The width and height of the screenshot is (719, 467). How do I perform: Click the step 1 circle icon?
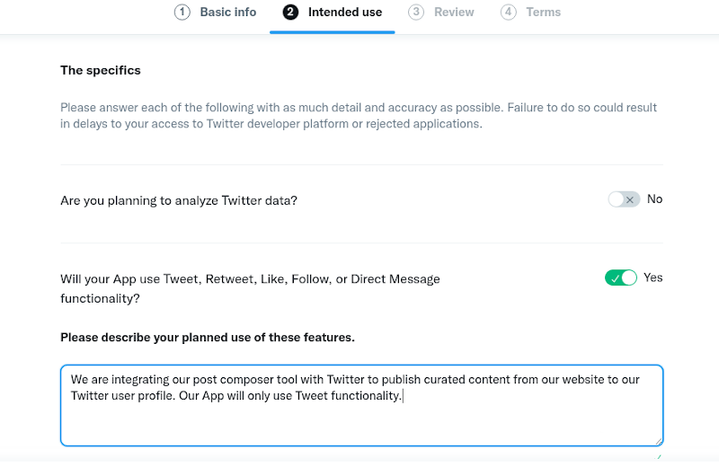(x=182, y=13)
